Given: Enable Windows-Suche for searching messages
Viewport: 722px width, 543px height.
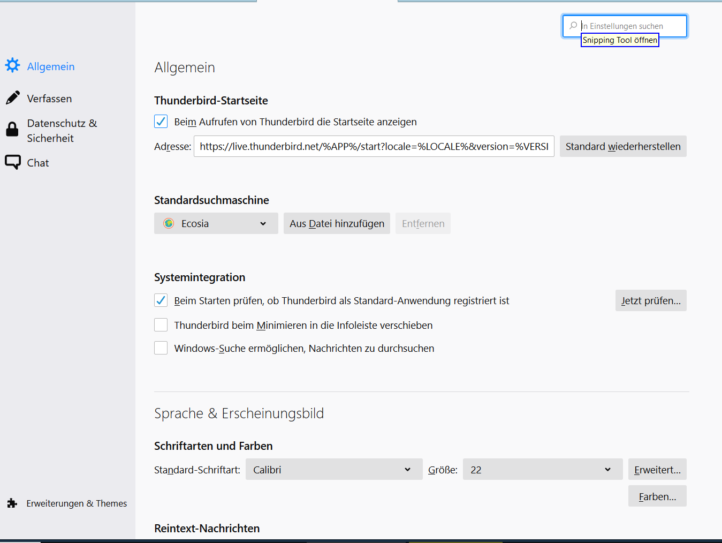Looking at the screenshot, I should tap(161, 348).
